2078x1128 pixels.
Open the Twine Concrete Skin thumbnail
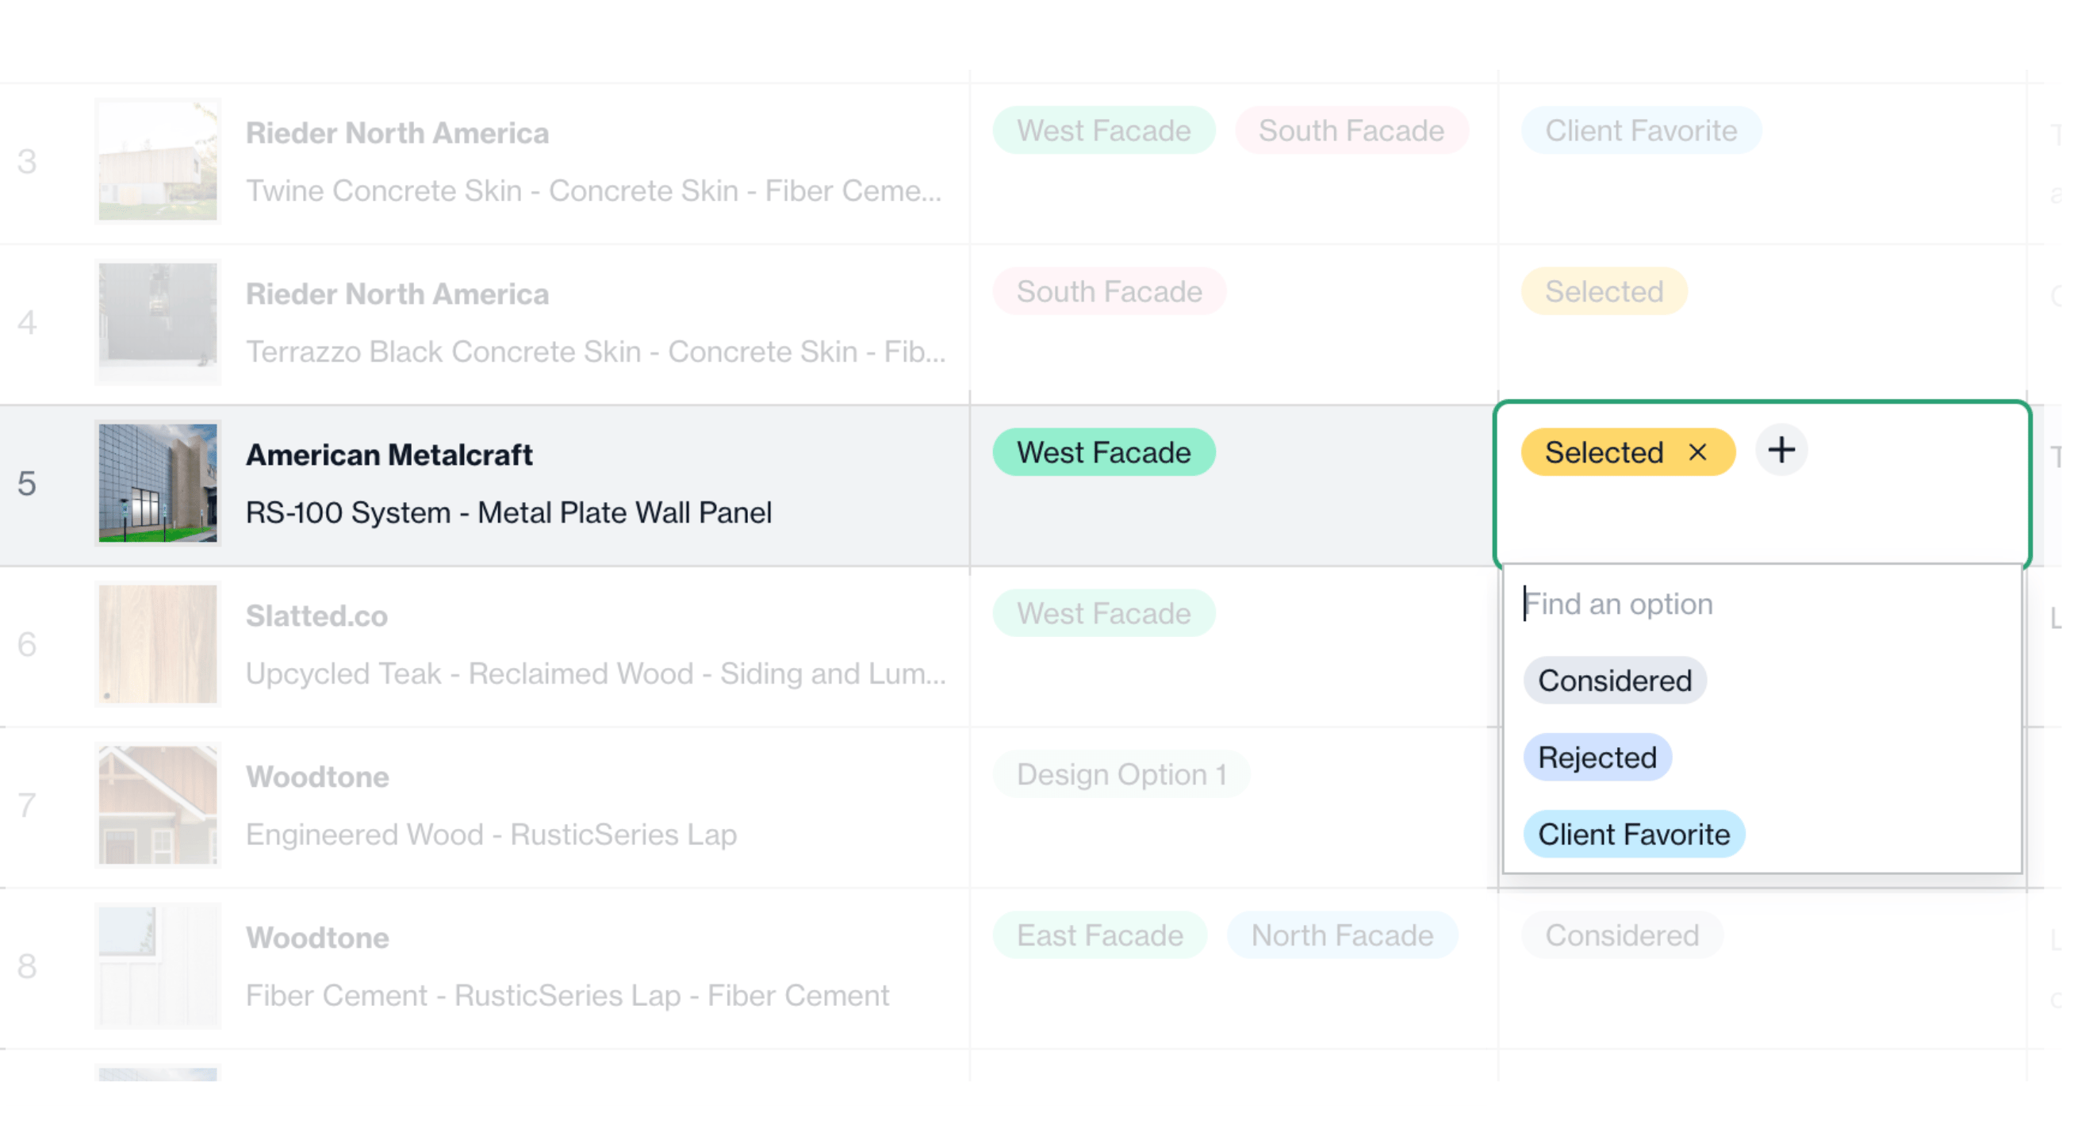pyautogui.click(x=158, y=161)
